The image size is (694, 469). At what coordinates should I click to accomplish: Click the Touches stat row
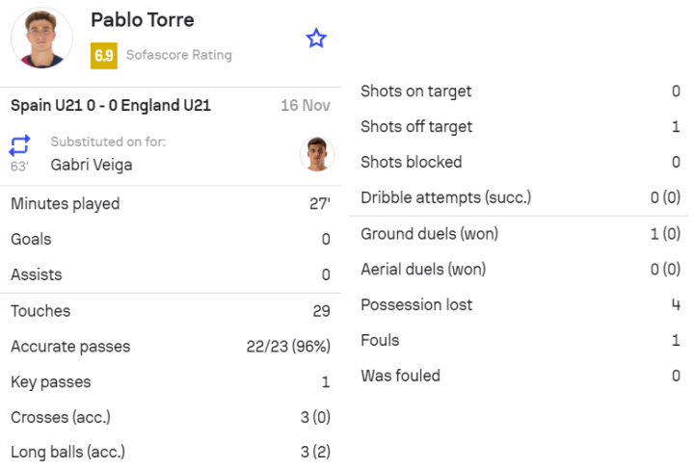point(170,311)
